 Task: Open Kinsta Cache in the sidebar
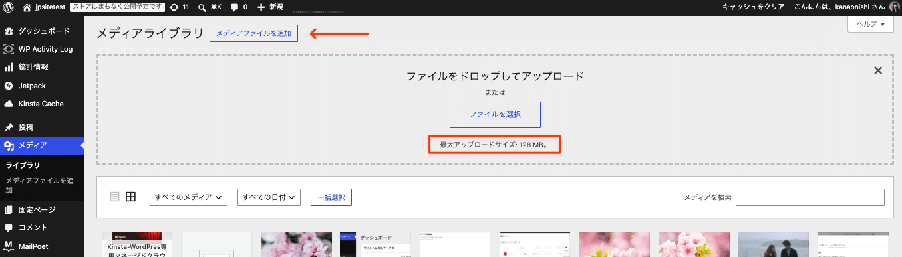click(x=42, y=104)
